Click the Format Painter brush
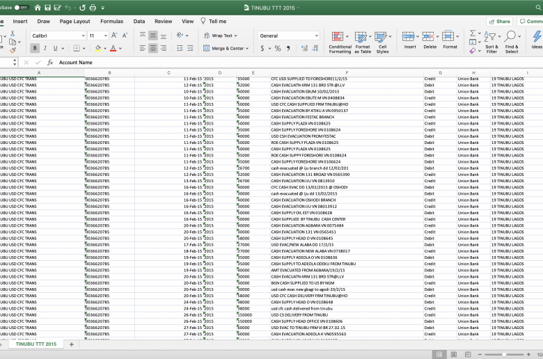Screen dimensions: 543x359 click(13, 51)
